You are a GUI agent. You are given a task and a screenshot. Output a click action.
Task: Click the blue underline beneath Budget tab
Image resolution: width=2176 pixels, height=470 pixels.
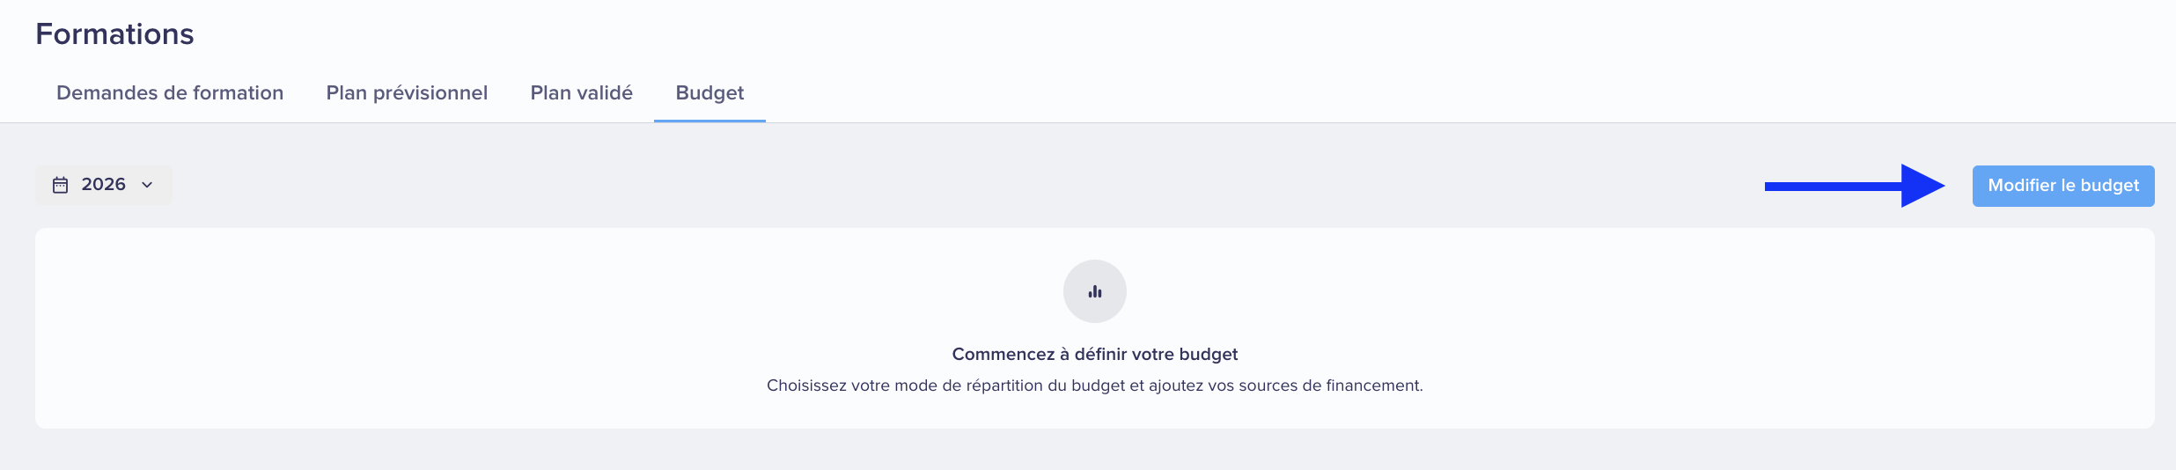coord(709,121)
